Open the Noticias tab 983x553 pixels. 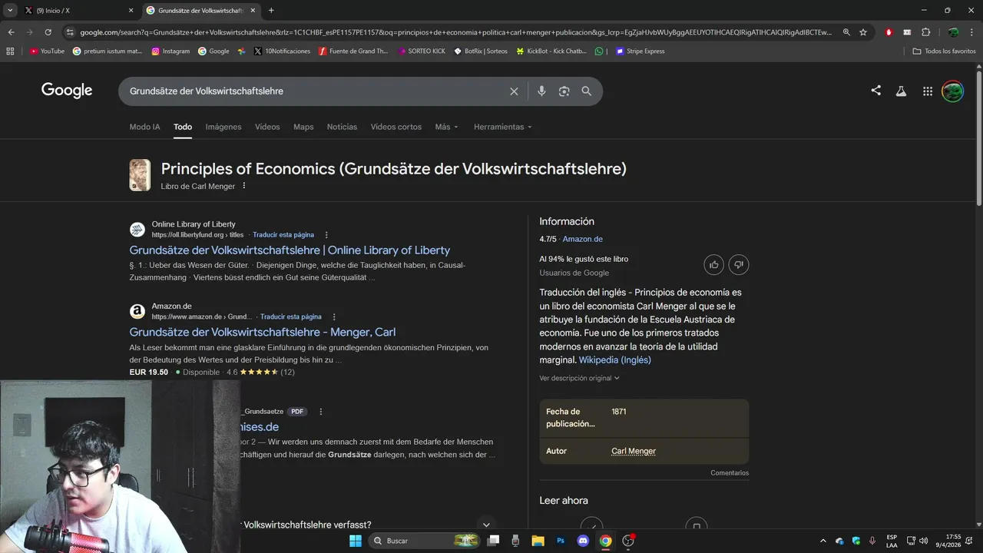pyautogui.click(x=342, y=127)
